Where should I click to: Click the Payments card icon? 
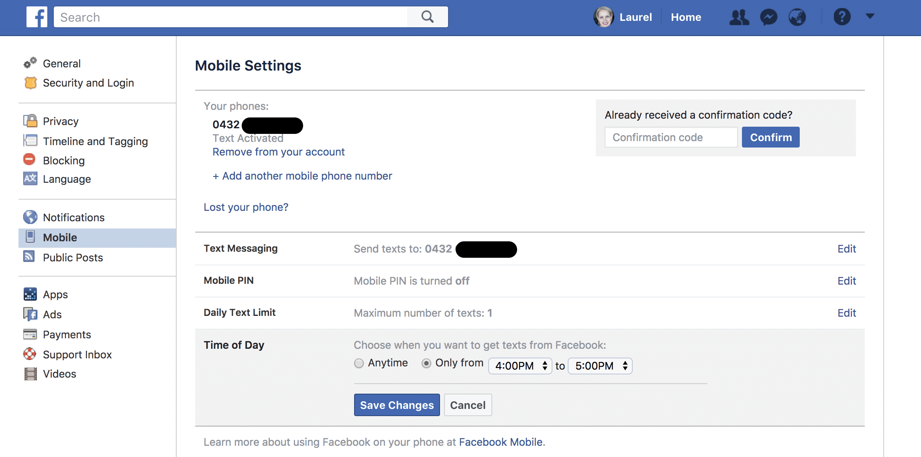(x=30, y=334)
